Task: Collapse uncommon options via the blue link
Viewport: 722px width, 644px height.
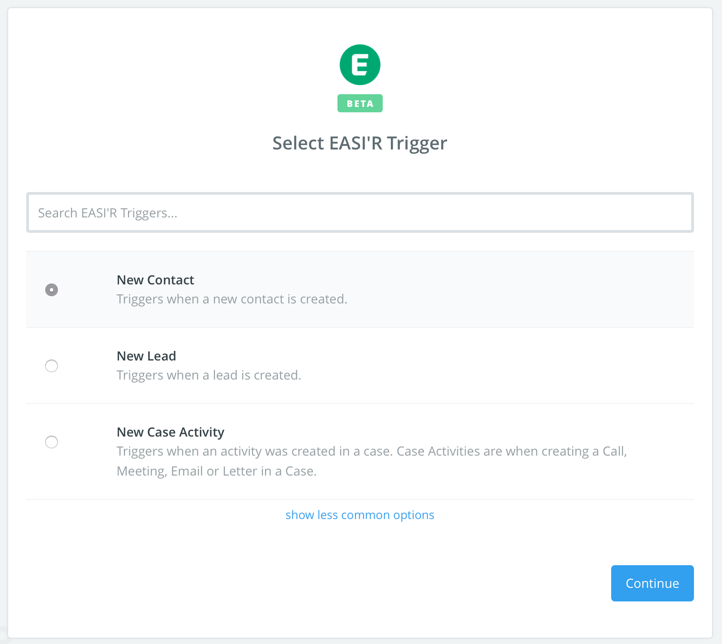Action: tap(360, 514)
